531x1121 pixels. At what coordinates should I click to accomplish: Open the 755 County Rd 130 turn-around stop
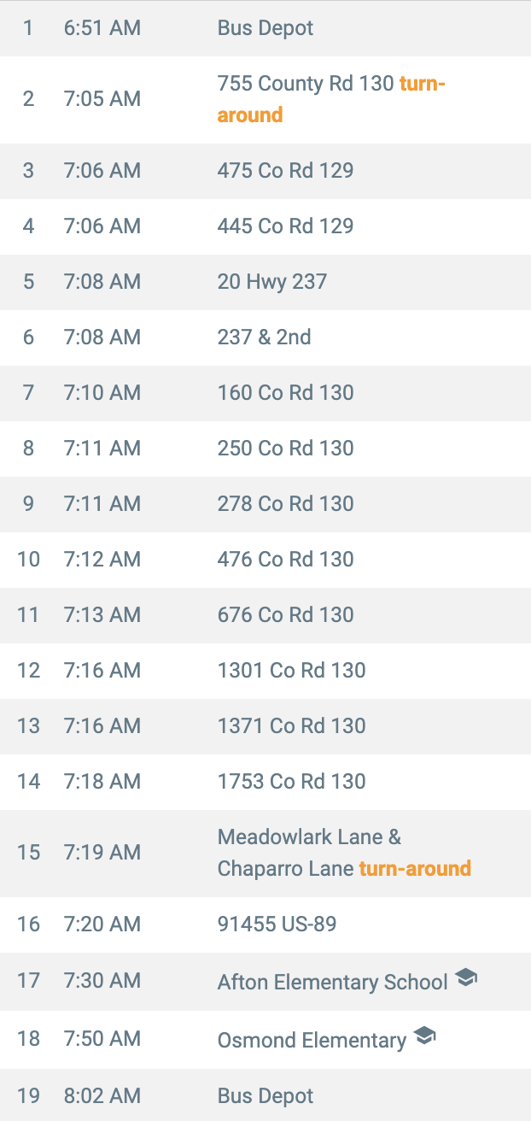[265, 100]
